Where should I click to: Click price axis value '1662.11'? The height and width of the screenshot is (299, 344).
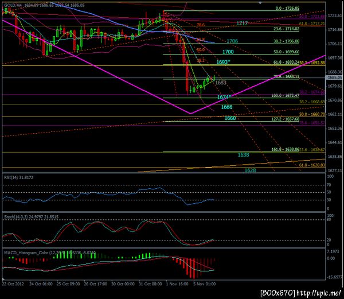[x=335, y=114]
